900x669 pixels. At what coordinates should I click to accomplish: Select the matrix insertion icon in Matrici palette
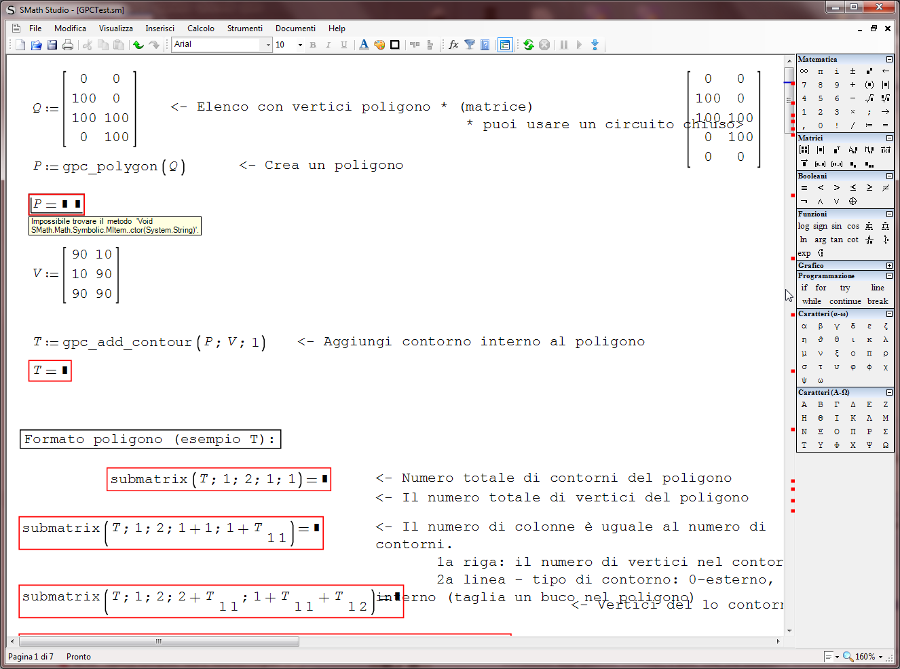804,150
